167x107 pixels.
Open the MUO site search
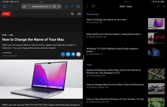pos(72,14)
